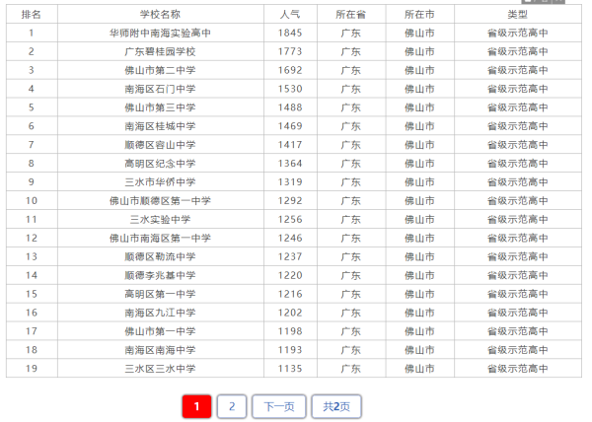Select school 高明区第一中学
This screenshot has width=592, height=422.
tap(160, 294)
